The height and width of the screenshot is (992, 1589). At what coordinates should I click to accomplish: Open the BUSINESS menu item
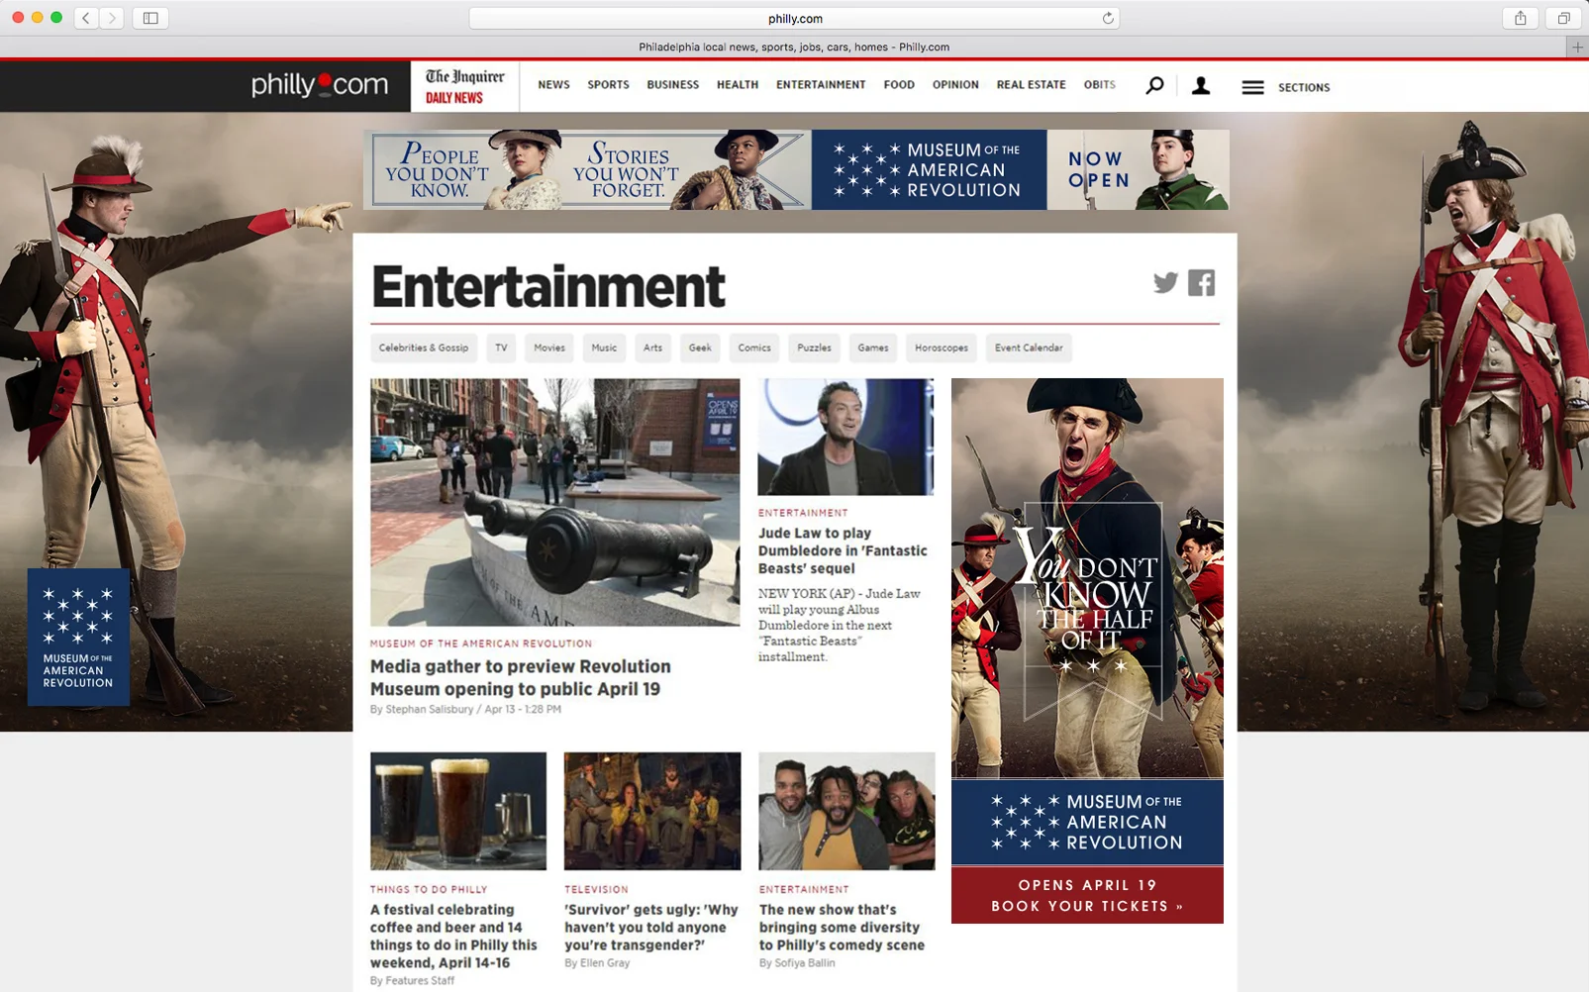[x=672, y=85]
